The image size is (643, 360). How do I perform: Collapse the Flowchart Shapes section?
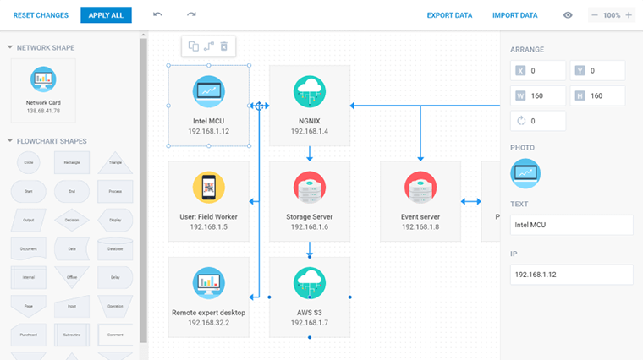[10, 141]
